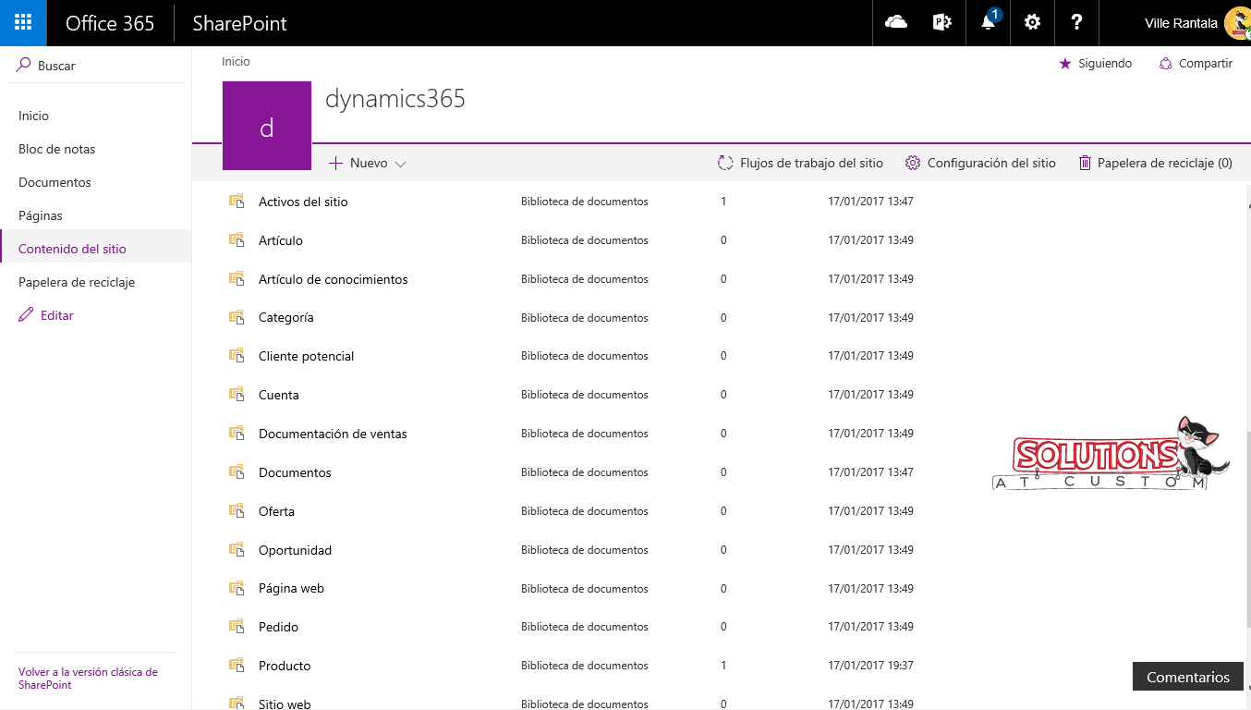The width and height of the screenshot is (1251, 710).
Task: Open the Documentación de ventas library
Action: pos(333,434)
